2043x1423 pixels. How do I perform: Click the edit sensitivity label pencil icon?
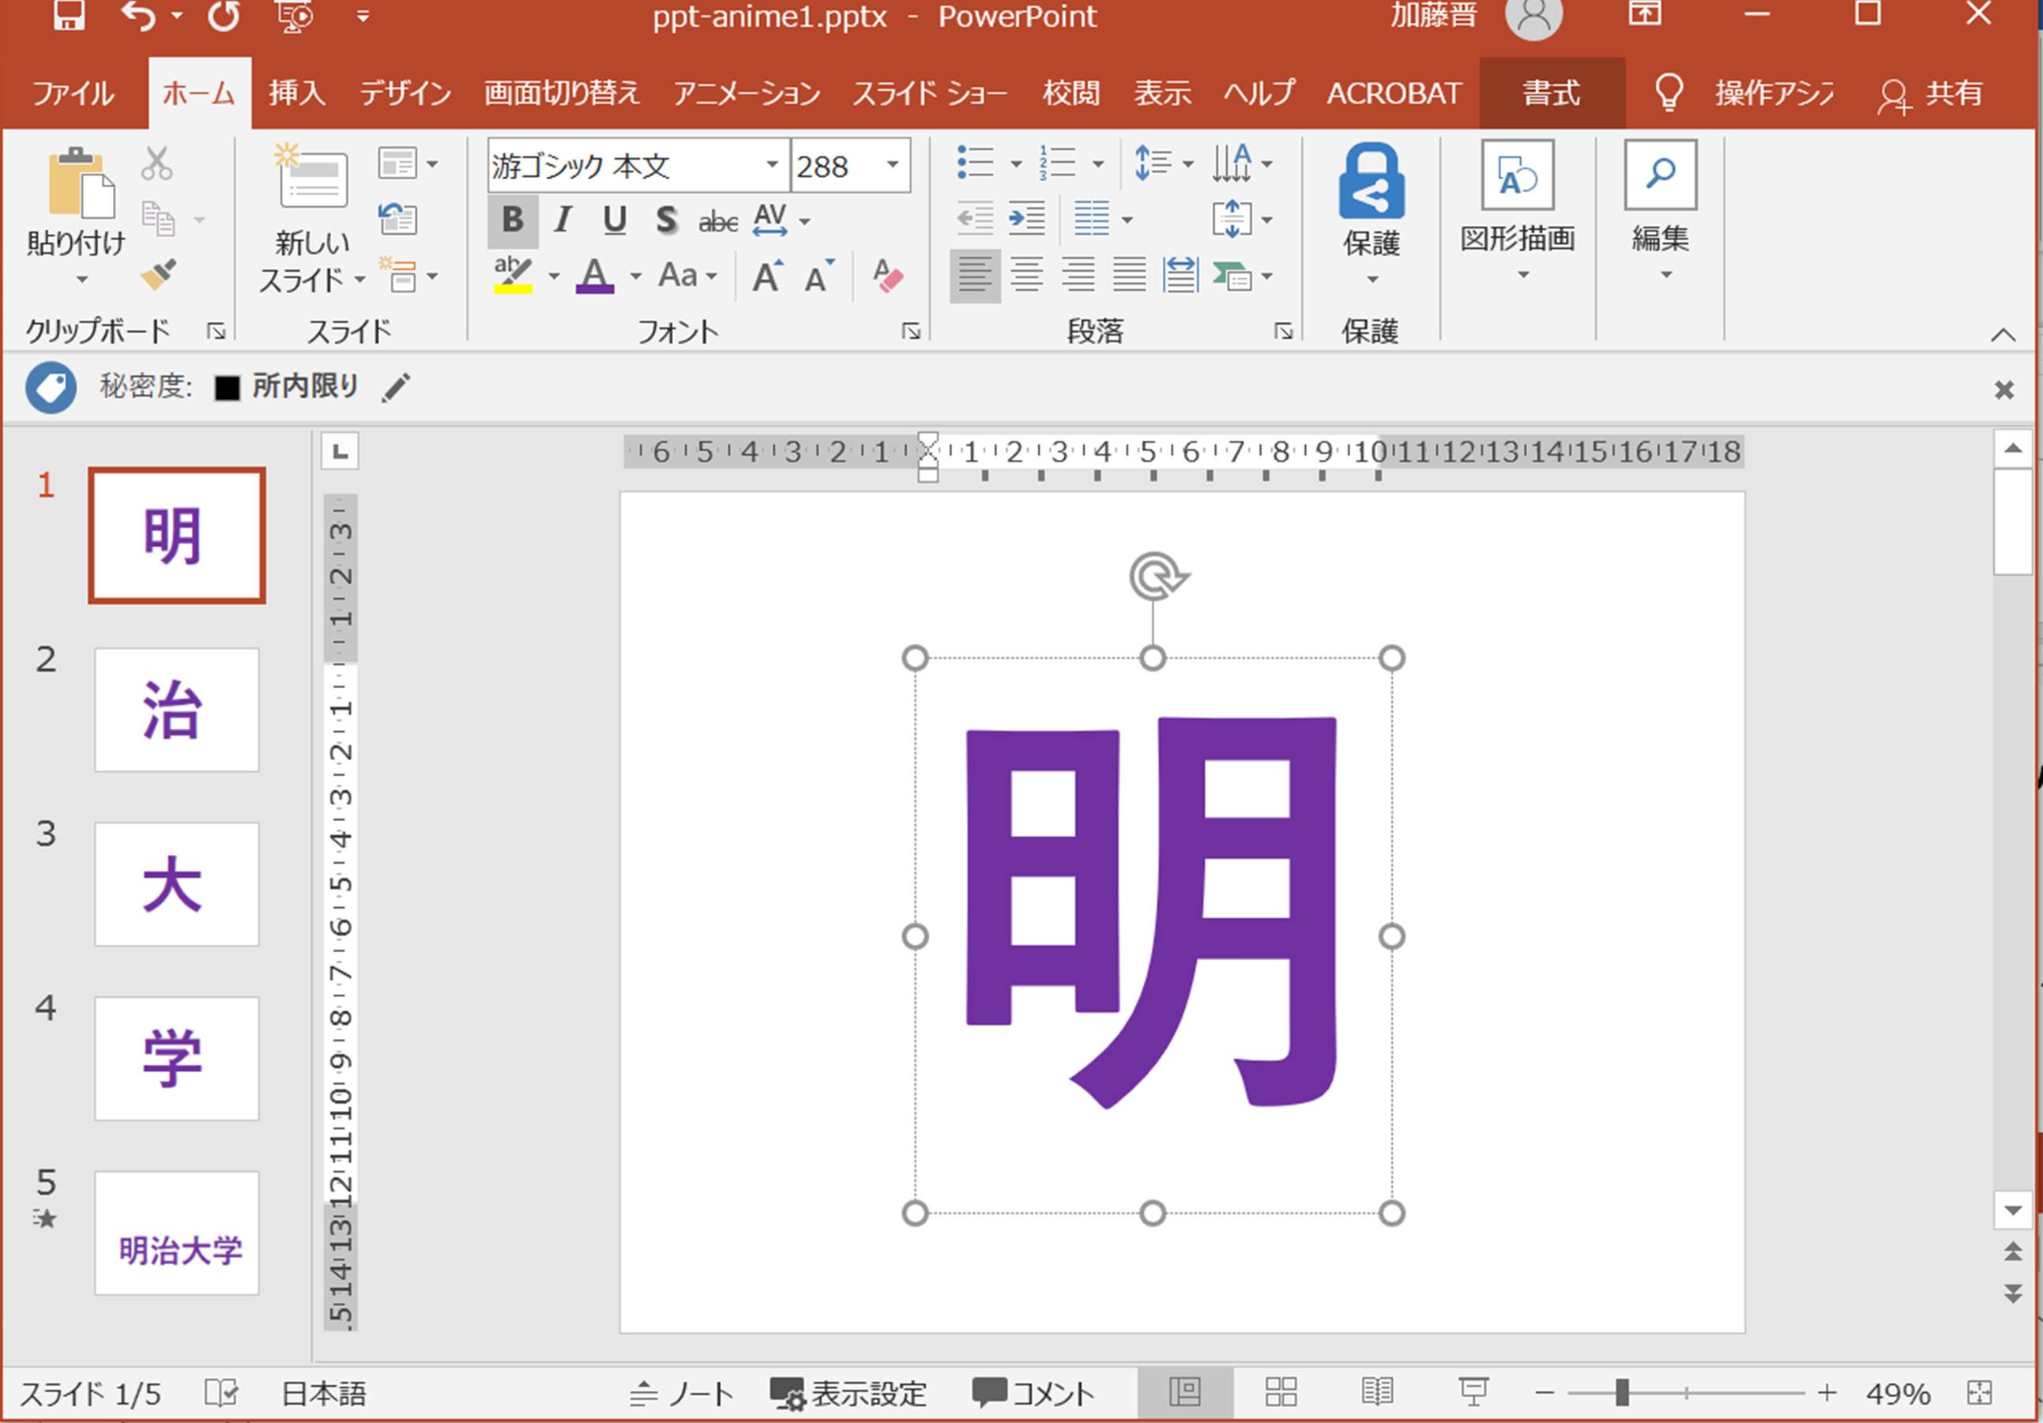click(396, 387)
